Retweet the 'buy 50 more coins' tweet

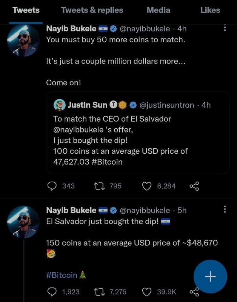point(99,186)
